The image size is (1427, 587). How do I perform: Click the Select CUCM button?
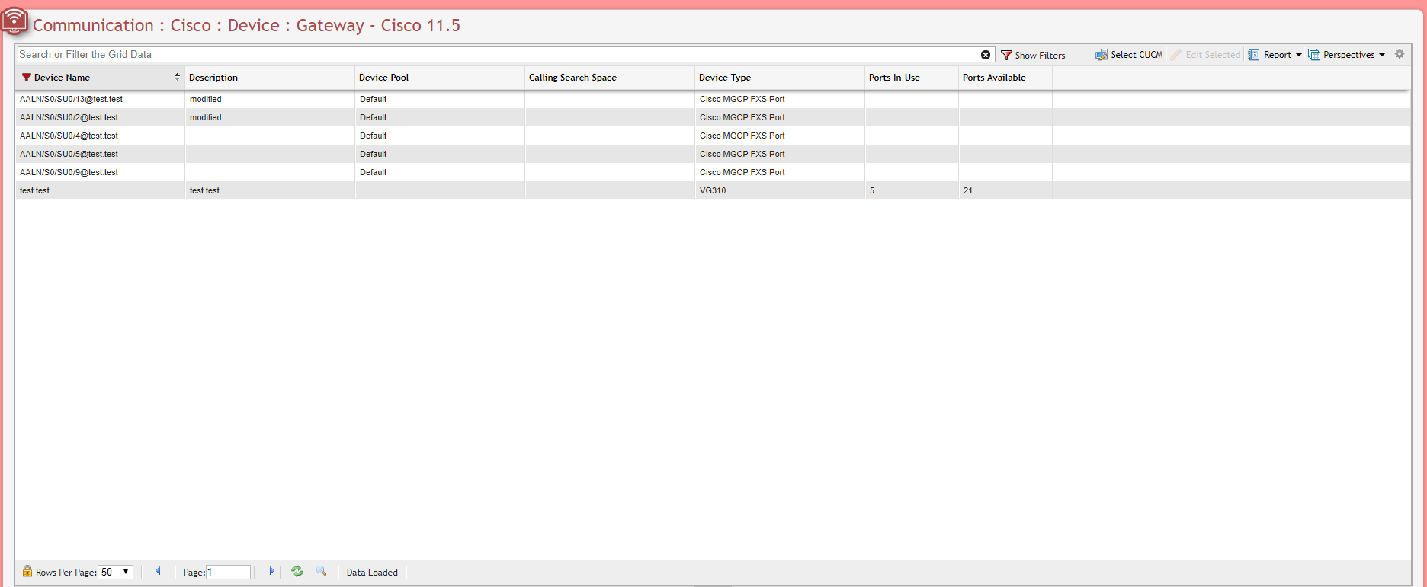(x=1129, y=55)
